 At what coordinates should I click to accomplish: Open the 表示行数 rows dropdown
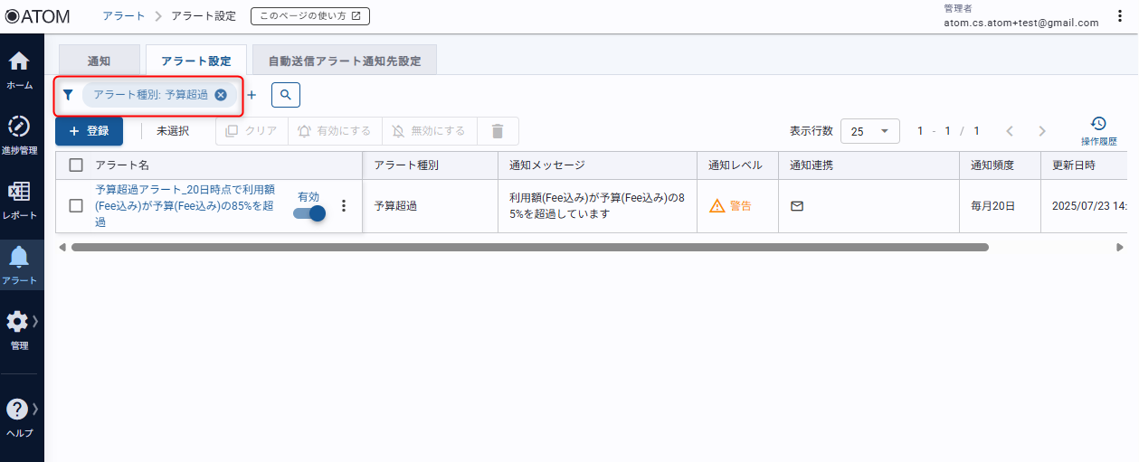869,131
